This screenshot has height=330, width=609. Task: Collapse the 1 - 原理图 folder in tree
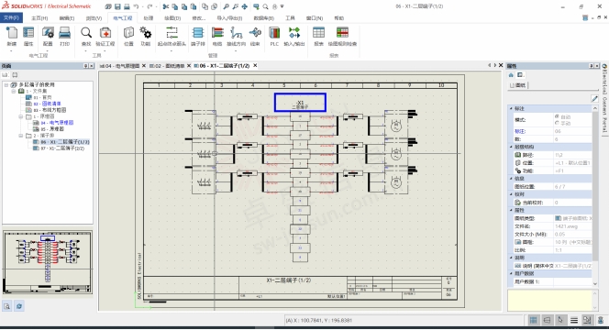(21, 116)
